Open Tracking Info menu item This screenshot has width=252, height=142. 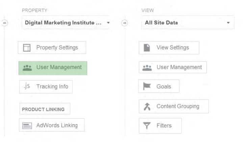(52, 86)
